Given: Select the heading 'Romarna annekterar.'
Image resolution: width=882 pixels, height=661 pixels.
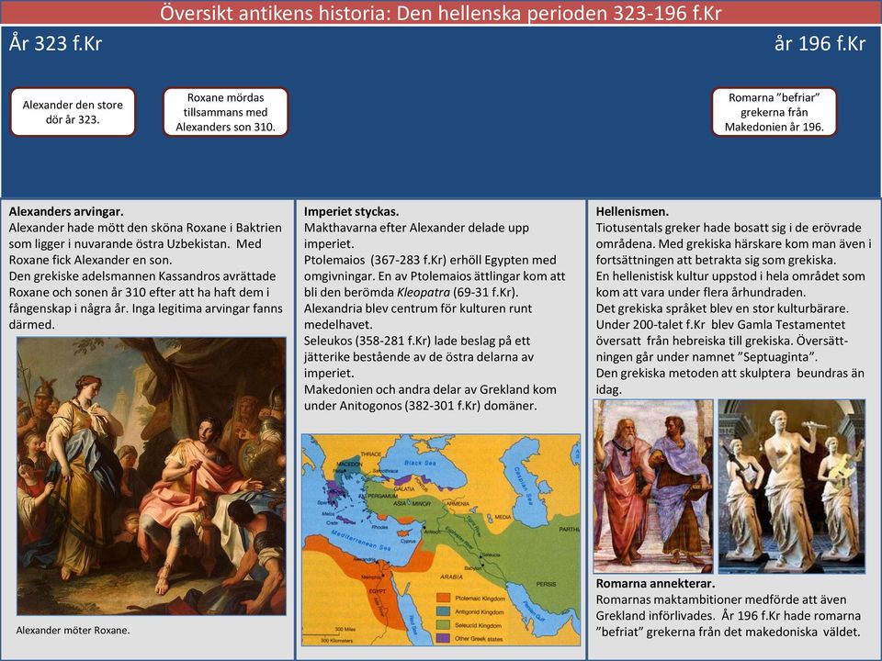Looking at the screenshot, I should [x=655, y=584].
